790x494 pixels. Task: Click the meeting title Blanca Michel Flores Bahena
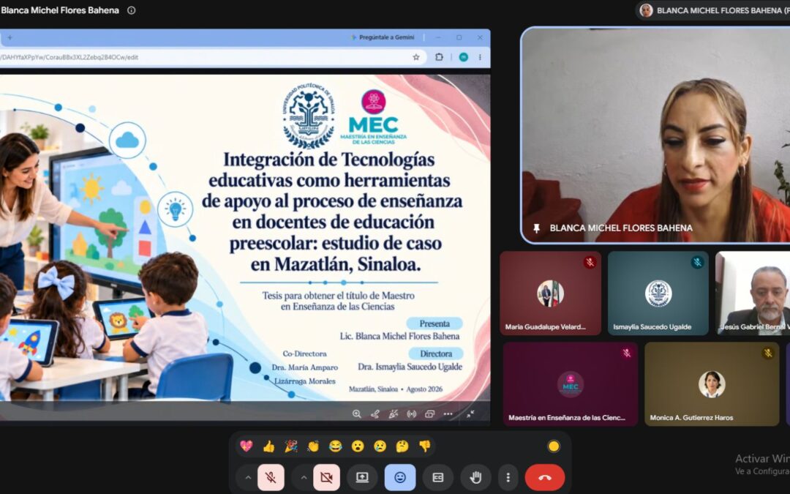click(x=60, y=10)
